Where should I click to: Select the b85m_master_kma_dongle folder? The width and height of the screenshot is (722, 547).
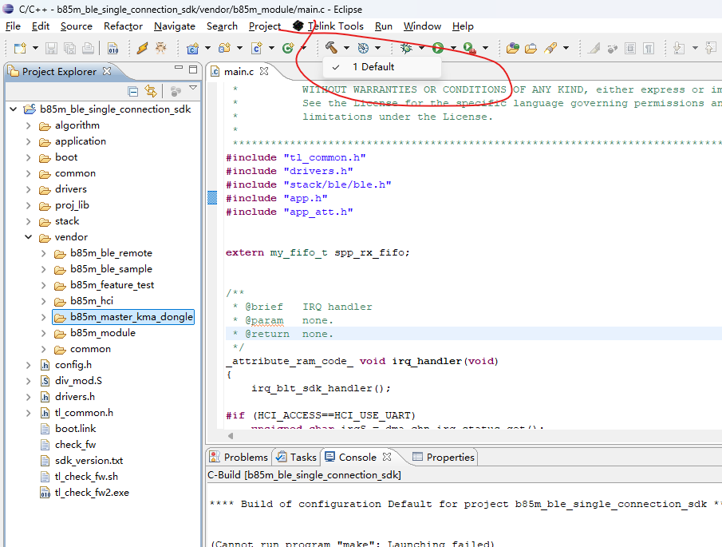click(x=124, y=317)
